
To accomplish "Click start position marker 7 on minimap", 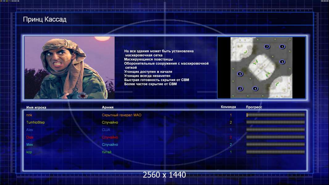I will tap(267, 47).
